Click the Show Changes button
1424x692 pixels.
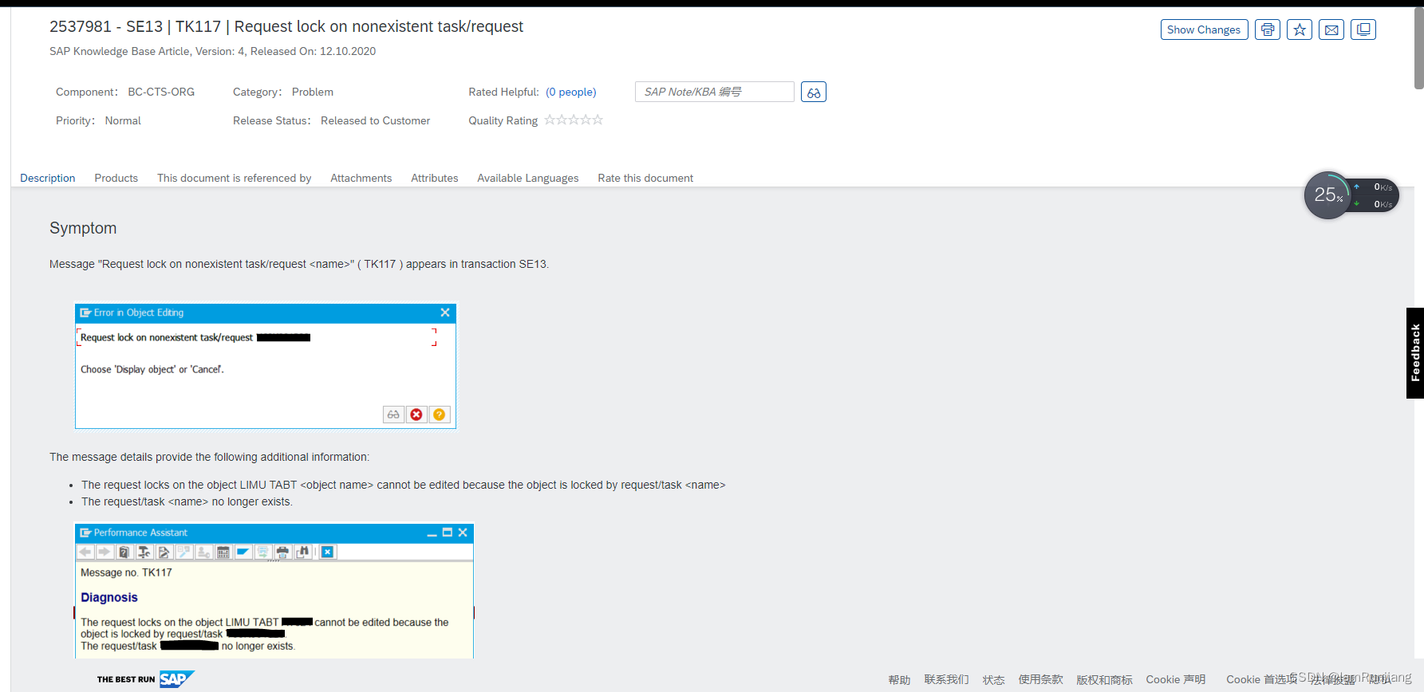click(x=1204, y=29)
